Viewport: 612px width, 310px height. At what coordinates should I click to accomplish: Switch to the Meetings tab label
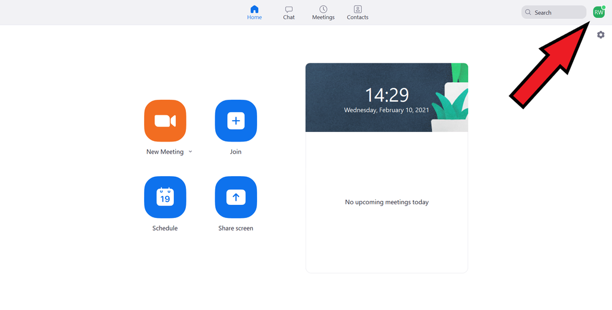click(323, 17)
